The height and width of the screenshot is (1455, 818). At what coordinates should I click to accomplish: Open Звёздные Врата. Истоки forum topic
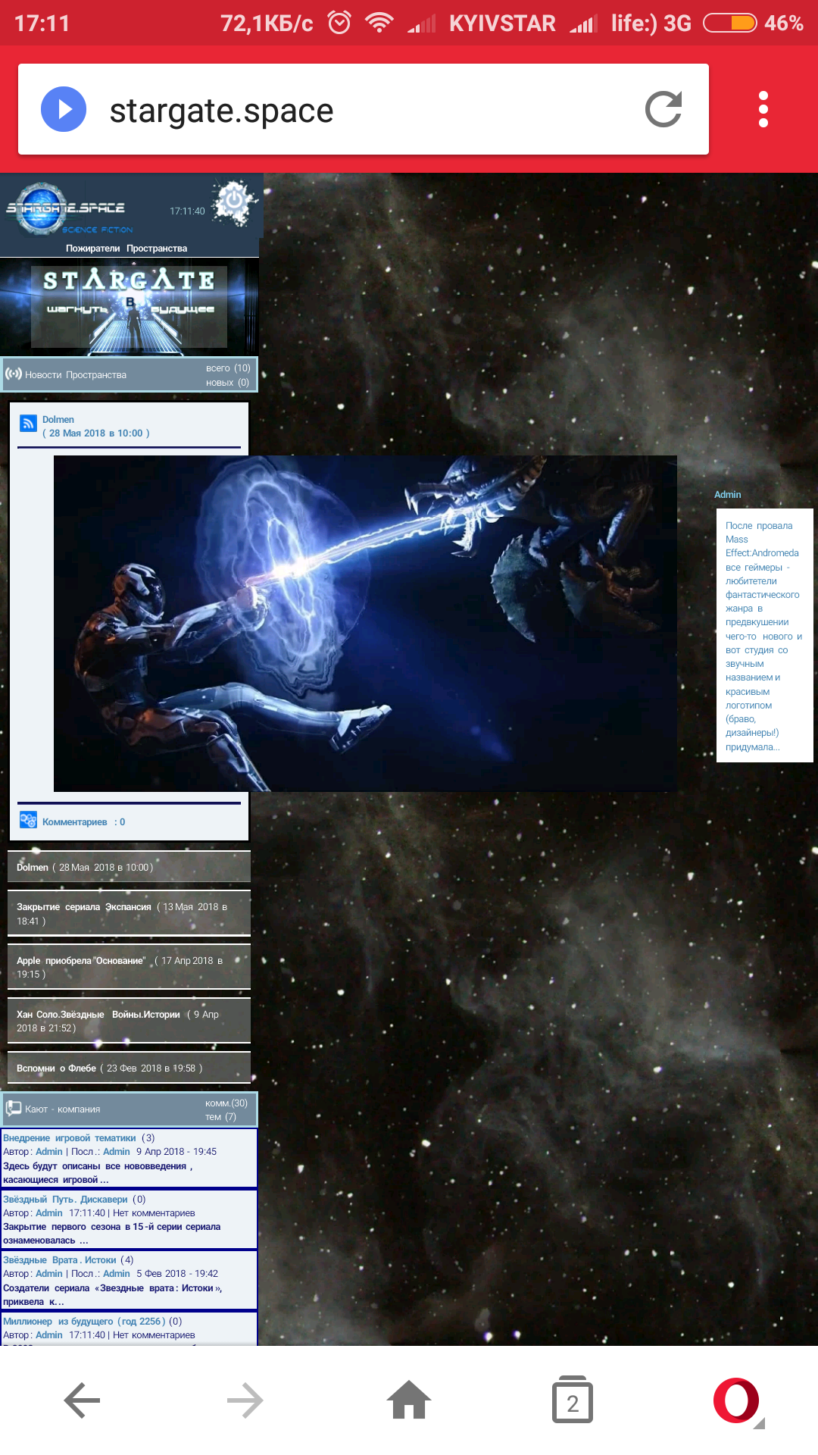click(x=60, y=1260)
